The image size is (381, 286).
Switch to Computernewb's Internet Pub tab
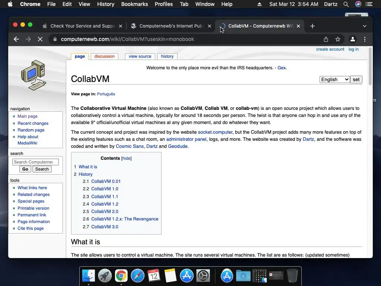[x=171, y=26]
